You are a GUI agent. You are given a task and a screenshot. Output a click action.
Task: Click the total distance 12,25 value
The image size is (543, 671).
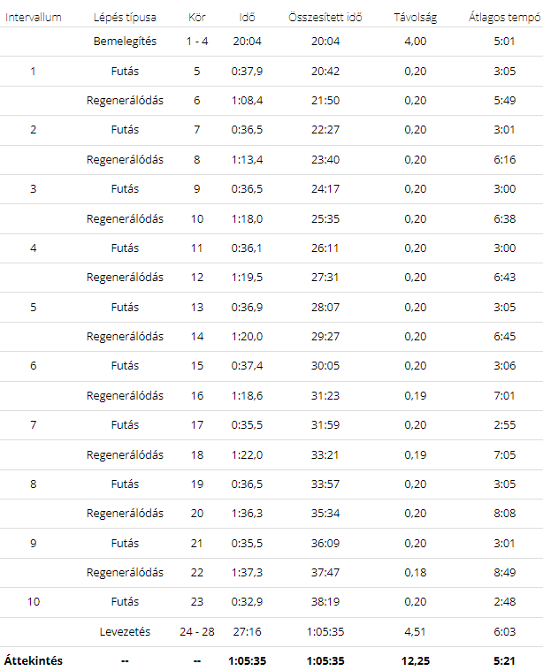click(415, 660)
